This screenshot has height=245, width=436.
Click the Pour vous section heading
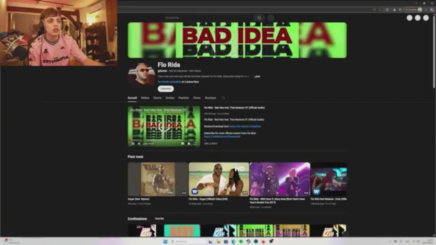click(135, 157)
